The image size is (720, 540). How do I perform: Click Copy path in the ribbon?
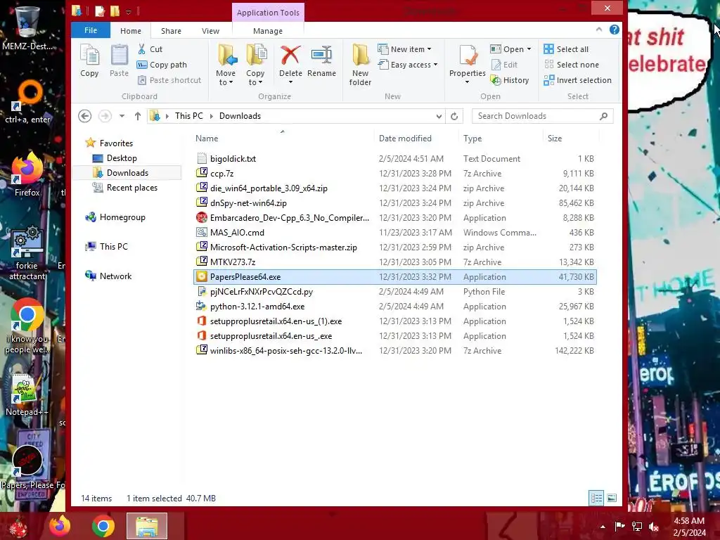click(x=162, y=65)
